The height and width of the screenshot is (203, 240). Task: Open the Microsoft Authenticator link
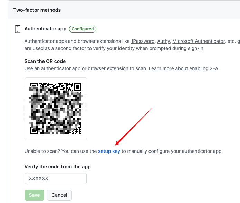click(199, 41)
